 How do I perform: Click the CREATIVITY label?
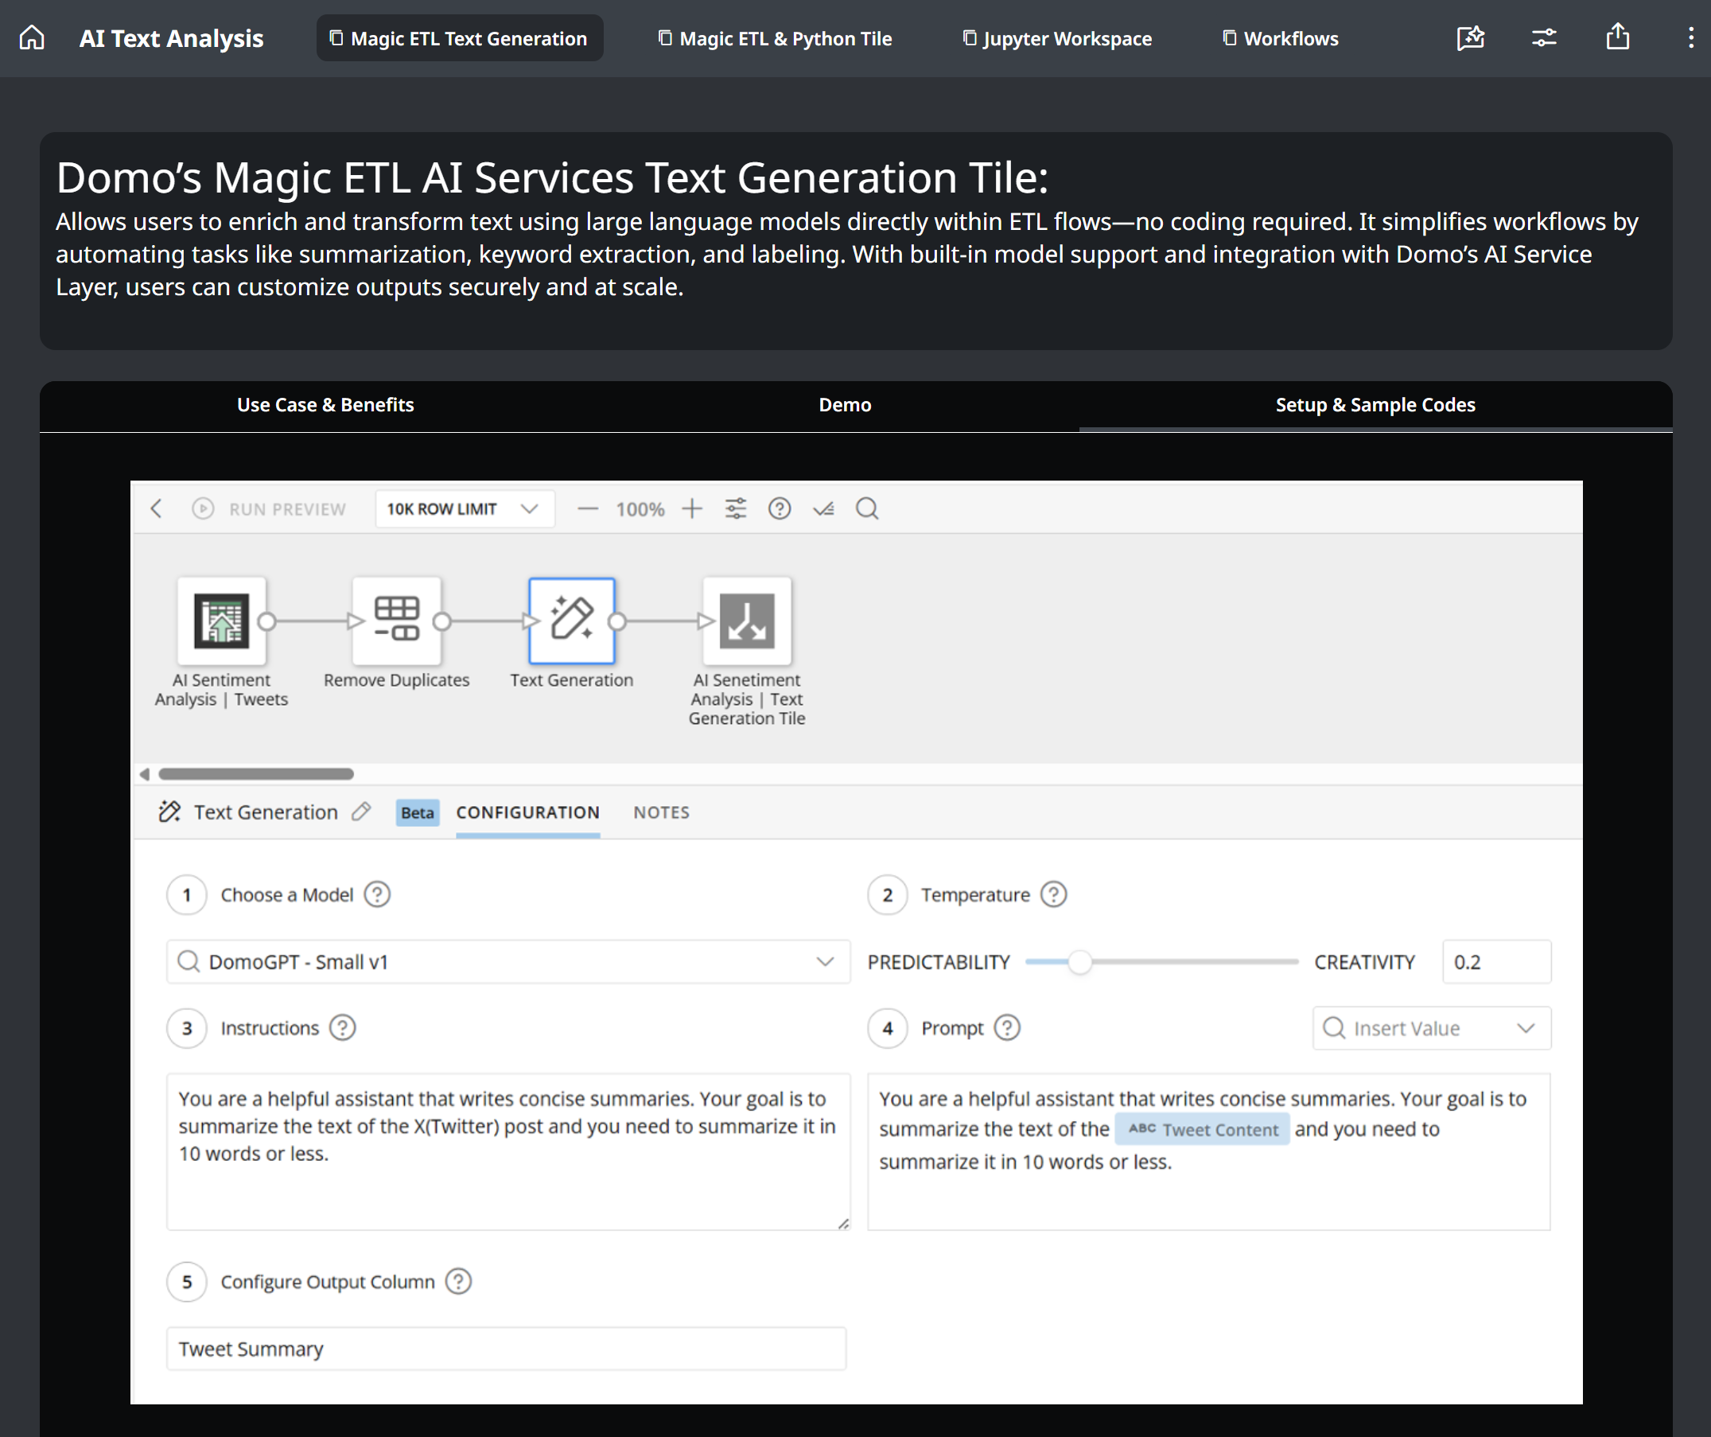(x=1365, y=962)
